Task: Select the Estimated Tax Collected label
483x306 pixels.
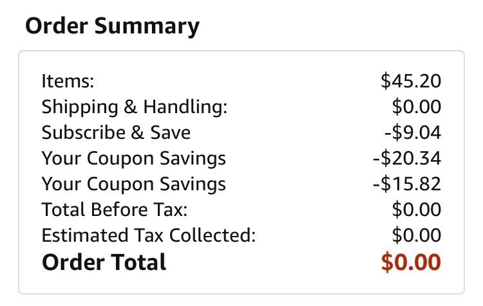Action: (x=149, y=235)
